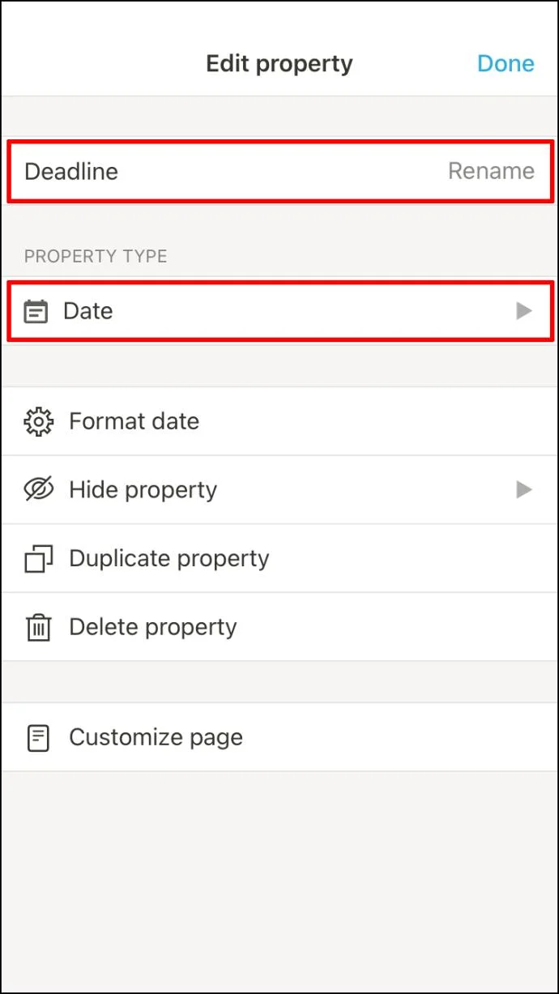Open Customize page

click(279, 737)
